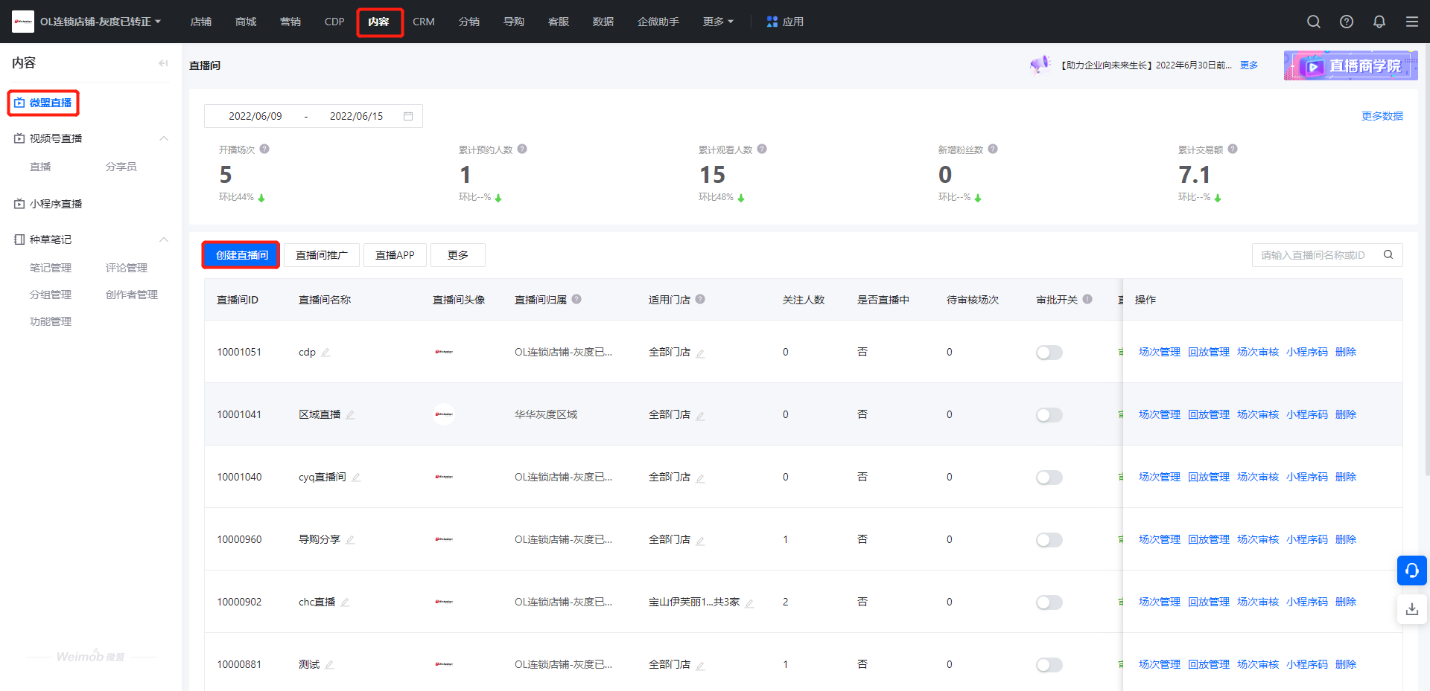
Task: Select 小程序直播 in the sidebar
Action: click(49, 204)
